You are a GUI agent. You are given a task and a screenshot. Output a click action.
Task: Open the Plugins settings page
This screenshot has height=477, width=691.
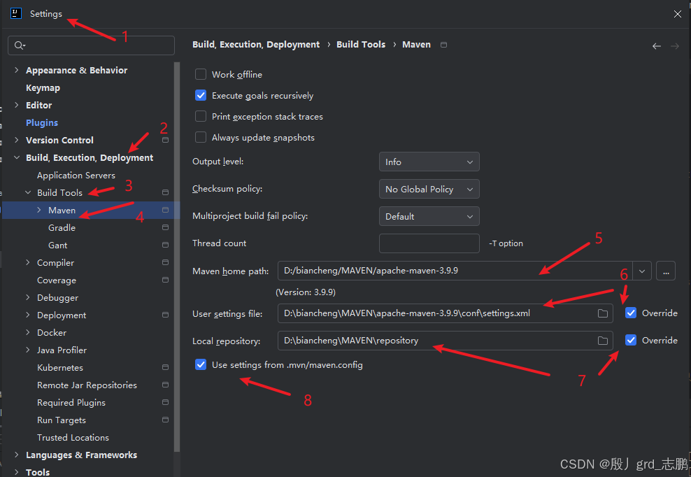click(42, 122)
